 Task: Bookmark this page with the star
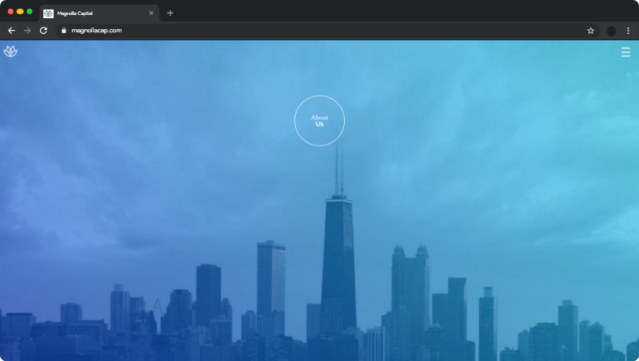(x=591, y=31)
